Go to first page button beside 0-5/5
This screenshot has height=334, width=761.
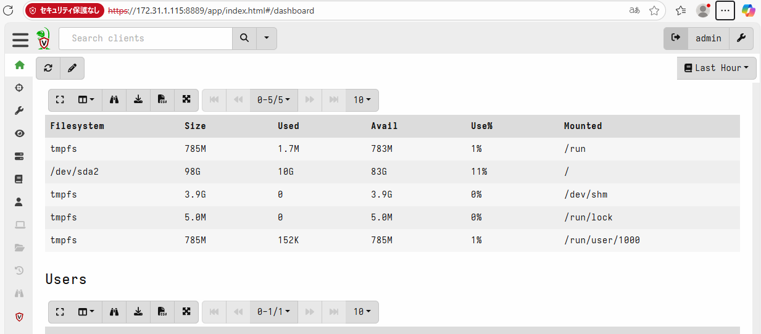click(x=214, y=100)
